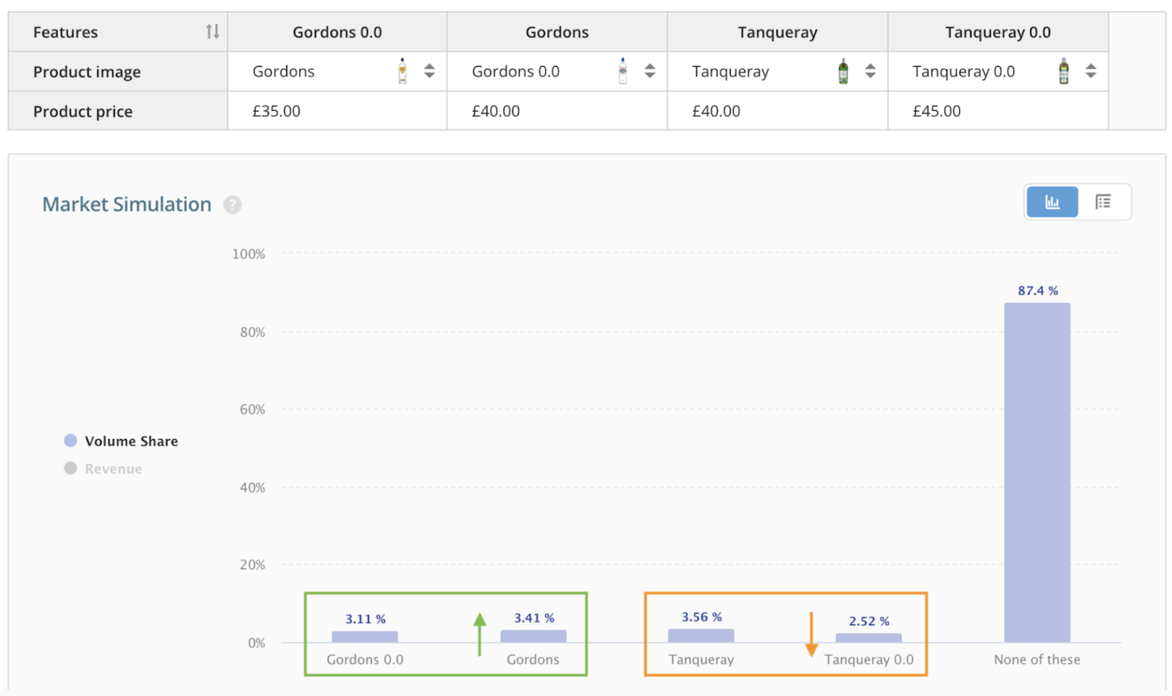Open the Market Simulation help question mark
Image resolution: width=1172 pixels, height=696 pixels.
[x=232, y=205]
